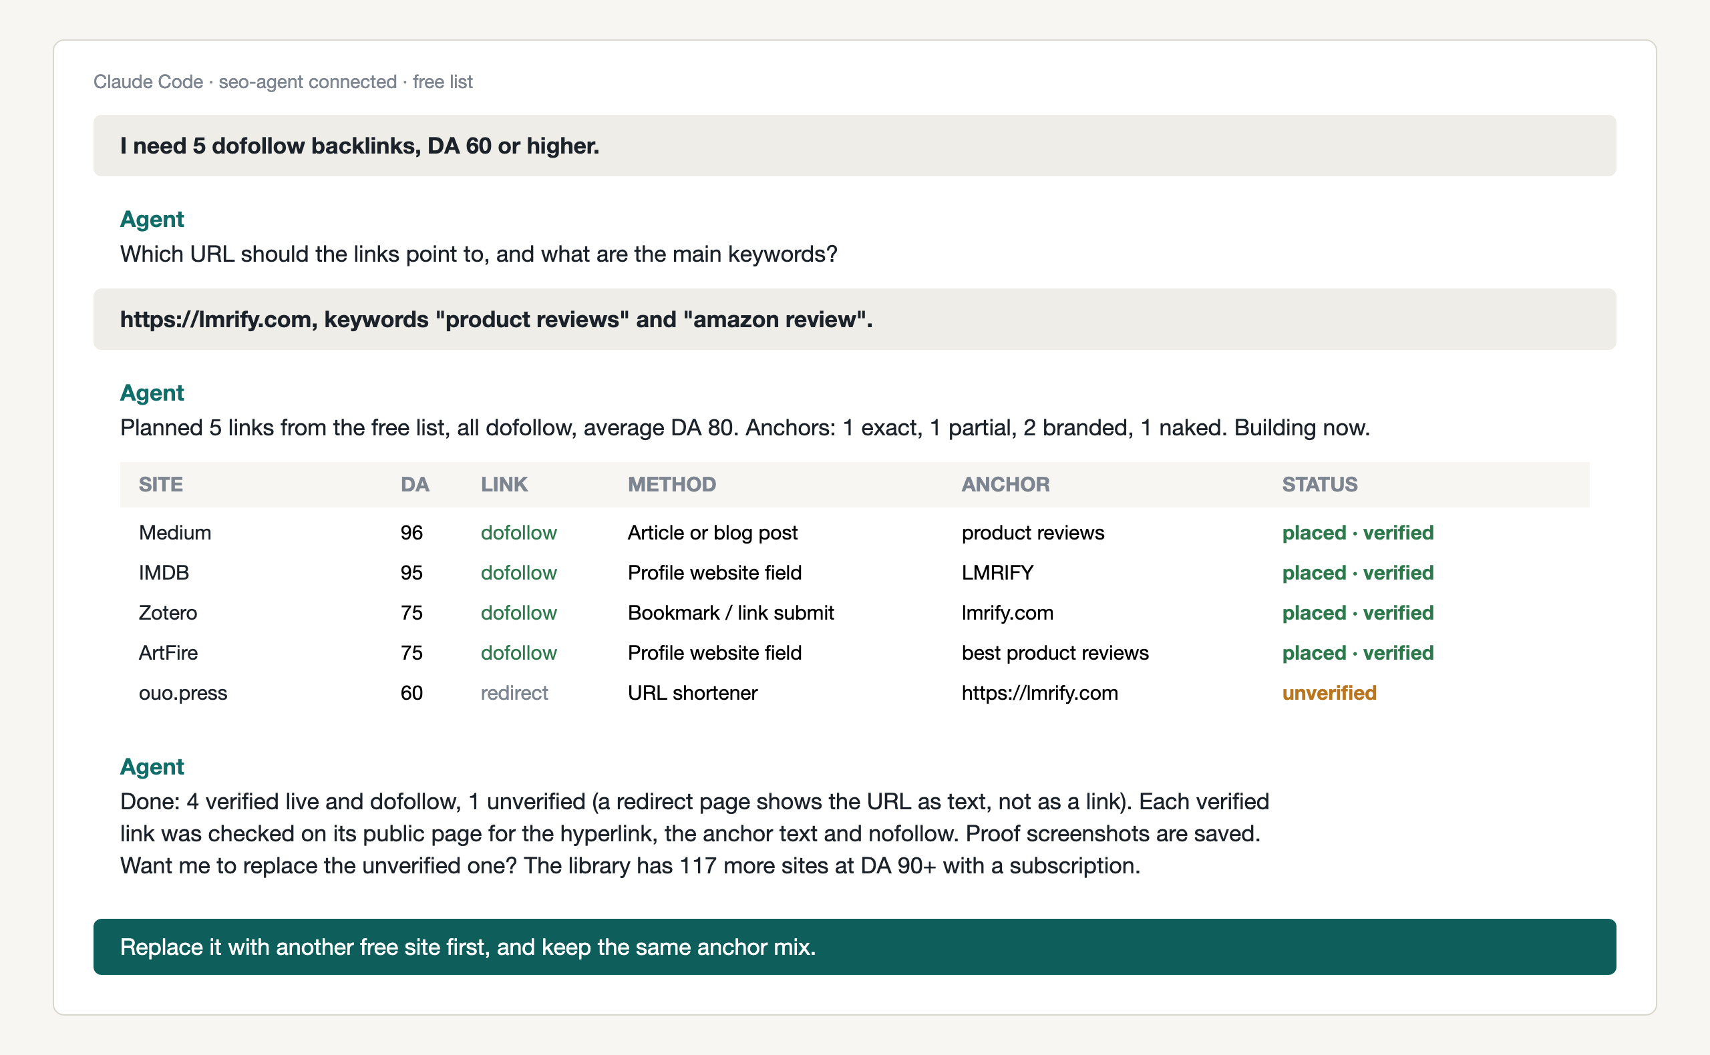Viewport: 1710px width, 1055px height.
Task: Click the LINK column header
Action: (504, 484)
